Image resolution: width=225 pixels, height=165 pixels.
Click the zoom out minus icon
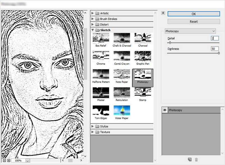click(4, 161)
